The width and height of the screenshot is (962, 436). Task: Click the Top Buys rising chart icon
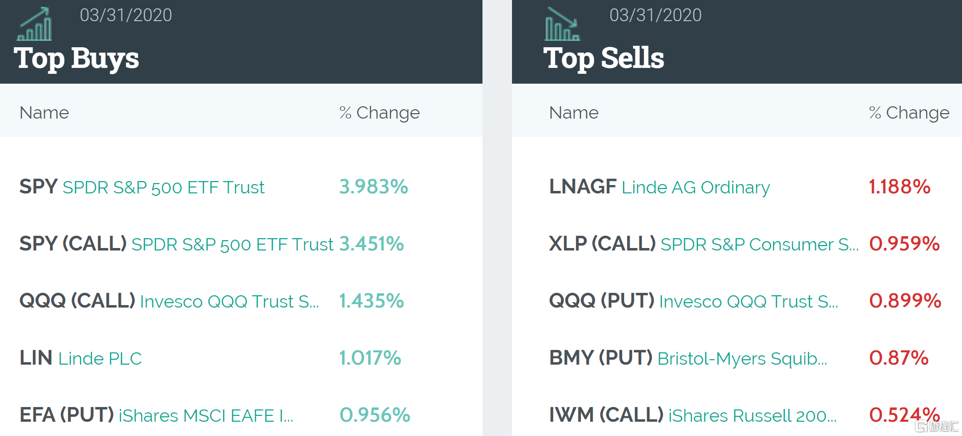pyautogui.click(x=34, y=25)
